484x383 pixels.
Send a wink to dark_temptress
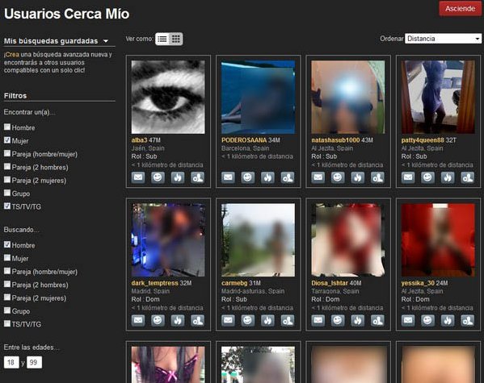[158, 320]
